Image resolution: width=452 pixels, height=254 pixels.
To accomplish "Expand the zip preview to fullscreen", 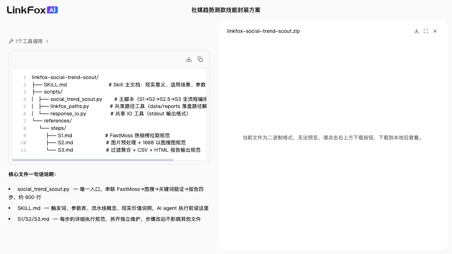I will [426, 31].
